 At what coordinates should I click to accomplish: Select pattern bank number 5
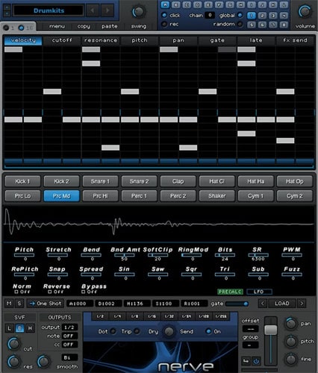[x=252, y=25]
